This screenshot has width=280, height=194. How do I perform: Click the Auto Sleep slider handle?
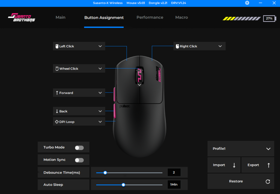click(x=123, y=185)
